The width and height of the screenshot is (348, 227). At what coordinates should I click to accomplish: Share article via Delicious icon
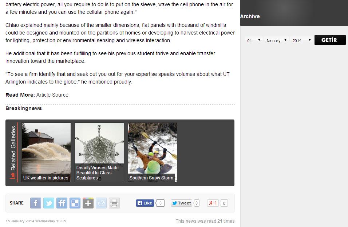(75, 203)
